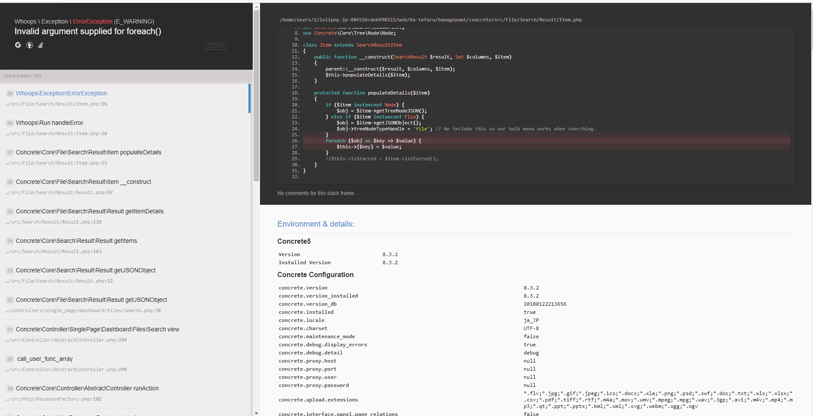Search the error on Google

[x=18, y=45]
